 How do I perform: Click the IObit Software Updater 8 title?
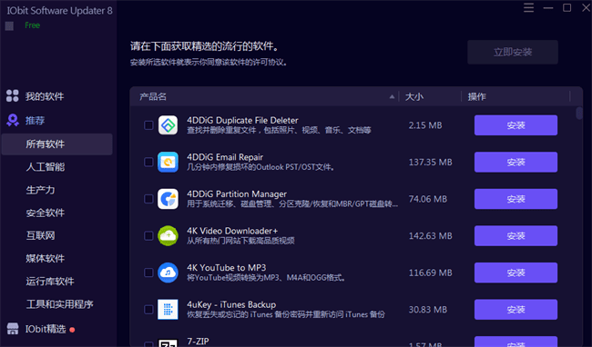point(59,11)
